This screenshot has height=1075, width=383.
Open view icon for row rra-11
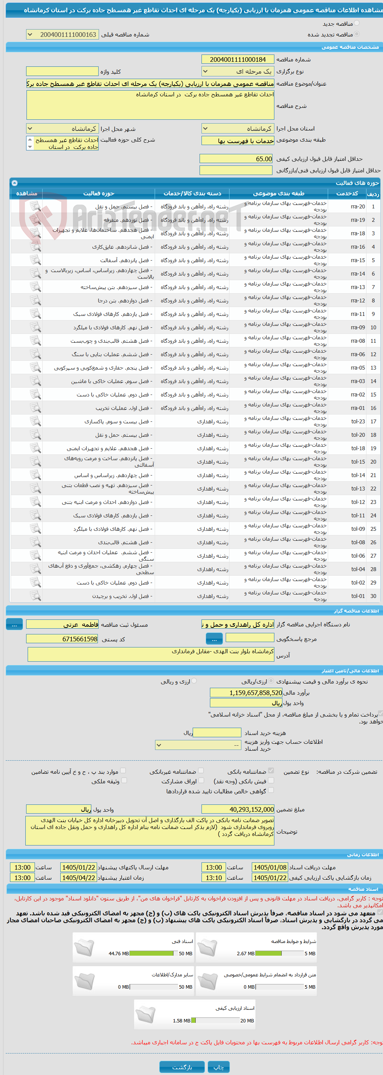pyautogui.click(x=35, y=314)
